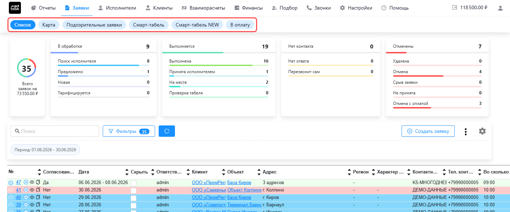Expand row details for order 39

(11, 205)
